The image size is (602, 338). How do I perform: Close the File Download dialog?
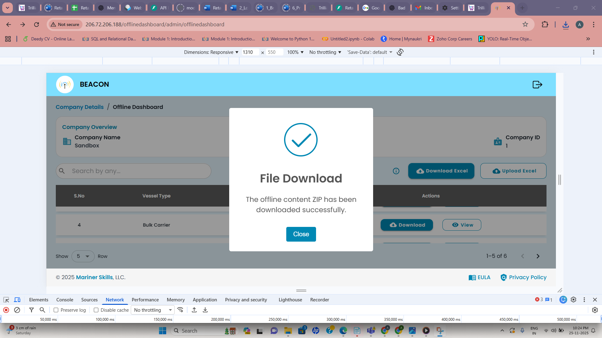[301, 234]
